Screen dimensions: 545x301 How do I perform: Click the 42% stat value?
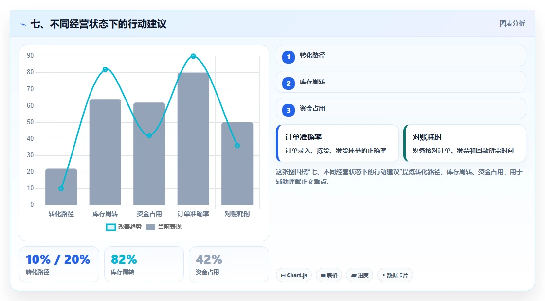209,259
